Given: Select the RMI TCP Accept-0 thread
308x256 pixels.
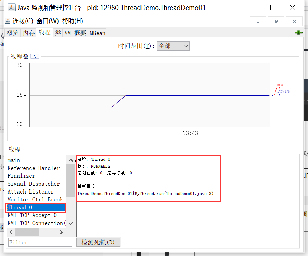Looking at the screenshot, I should pos(36,215).
